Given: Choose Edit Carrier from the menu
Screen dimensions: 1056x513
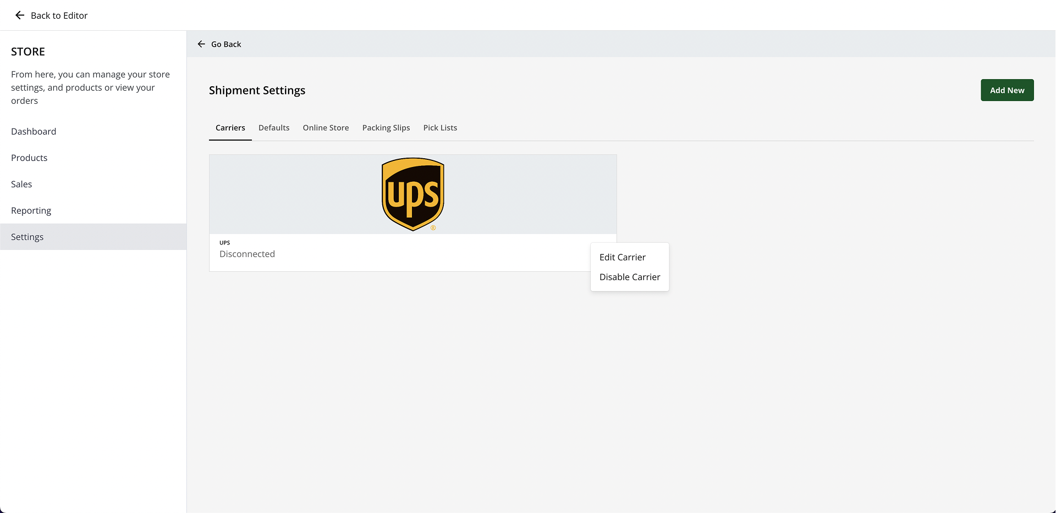Looking at the screenshot, I should click(630, 257).
